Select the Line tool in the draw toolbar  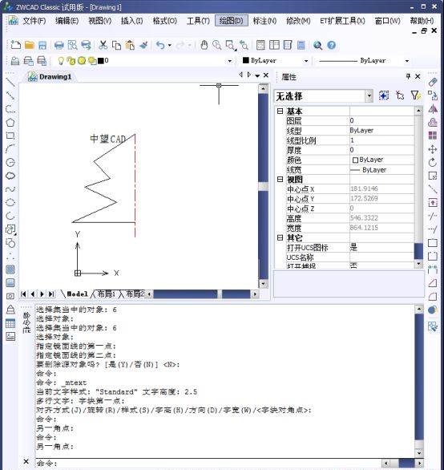[x=10, y=82]
